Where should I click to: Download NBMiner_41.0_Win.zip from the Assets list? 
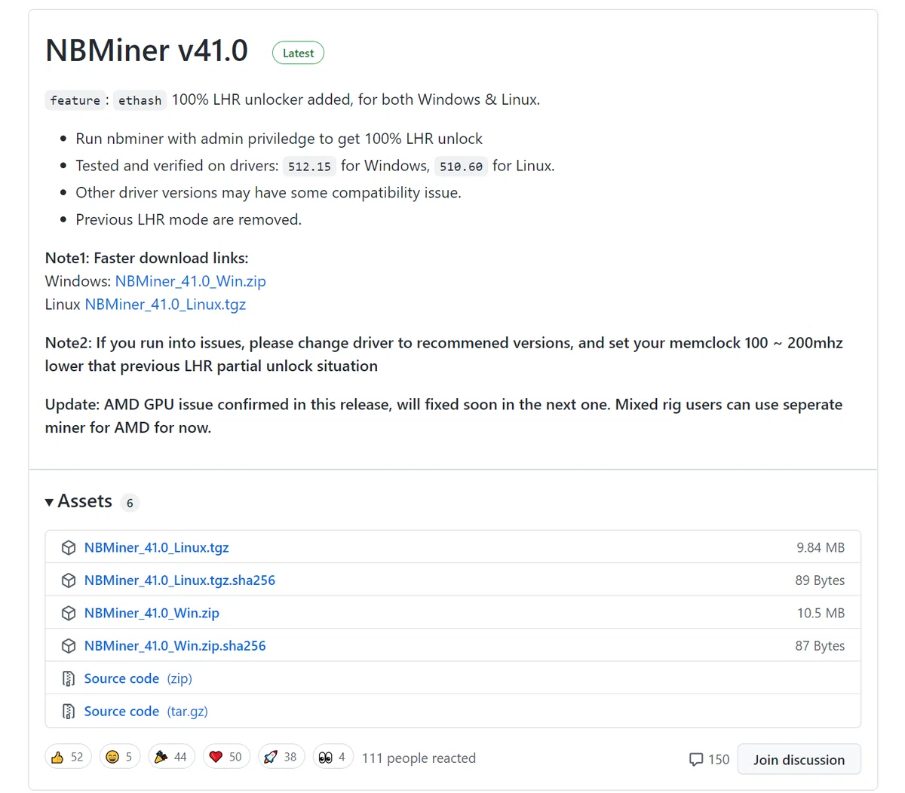[x=152, y=614]
